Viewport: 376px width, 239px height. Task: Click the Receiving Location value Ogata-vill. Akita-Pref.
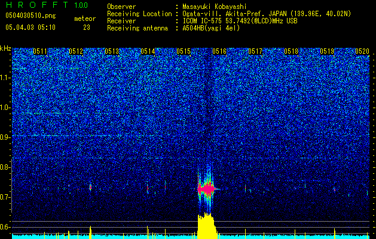click(x=267, y=14)
